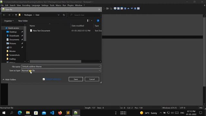Open the Language menu
Screen dimensions: 206x116
click(36, 5)
